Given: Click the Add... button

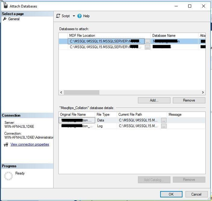Looking at the screenshot, I should 154,100.
